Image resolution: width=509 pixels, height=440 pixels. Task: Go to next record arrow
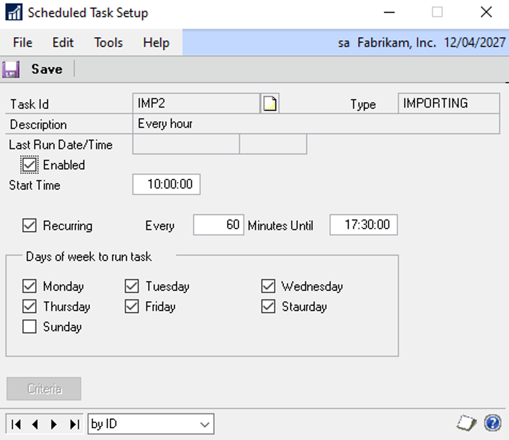54,424
